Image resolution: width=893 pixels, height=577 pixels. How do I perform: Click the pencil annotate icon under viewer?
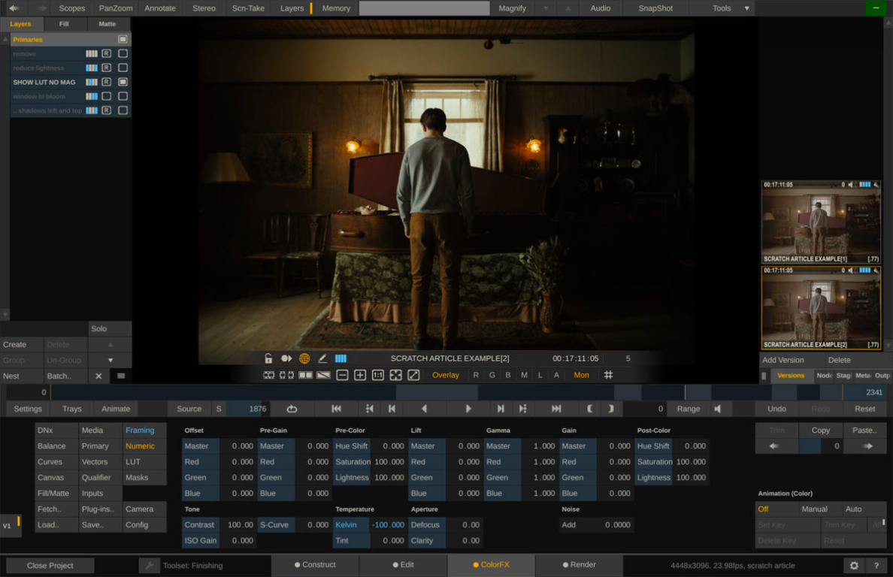322,358
